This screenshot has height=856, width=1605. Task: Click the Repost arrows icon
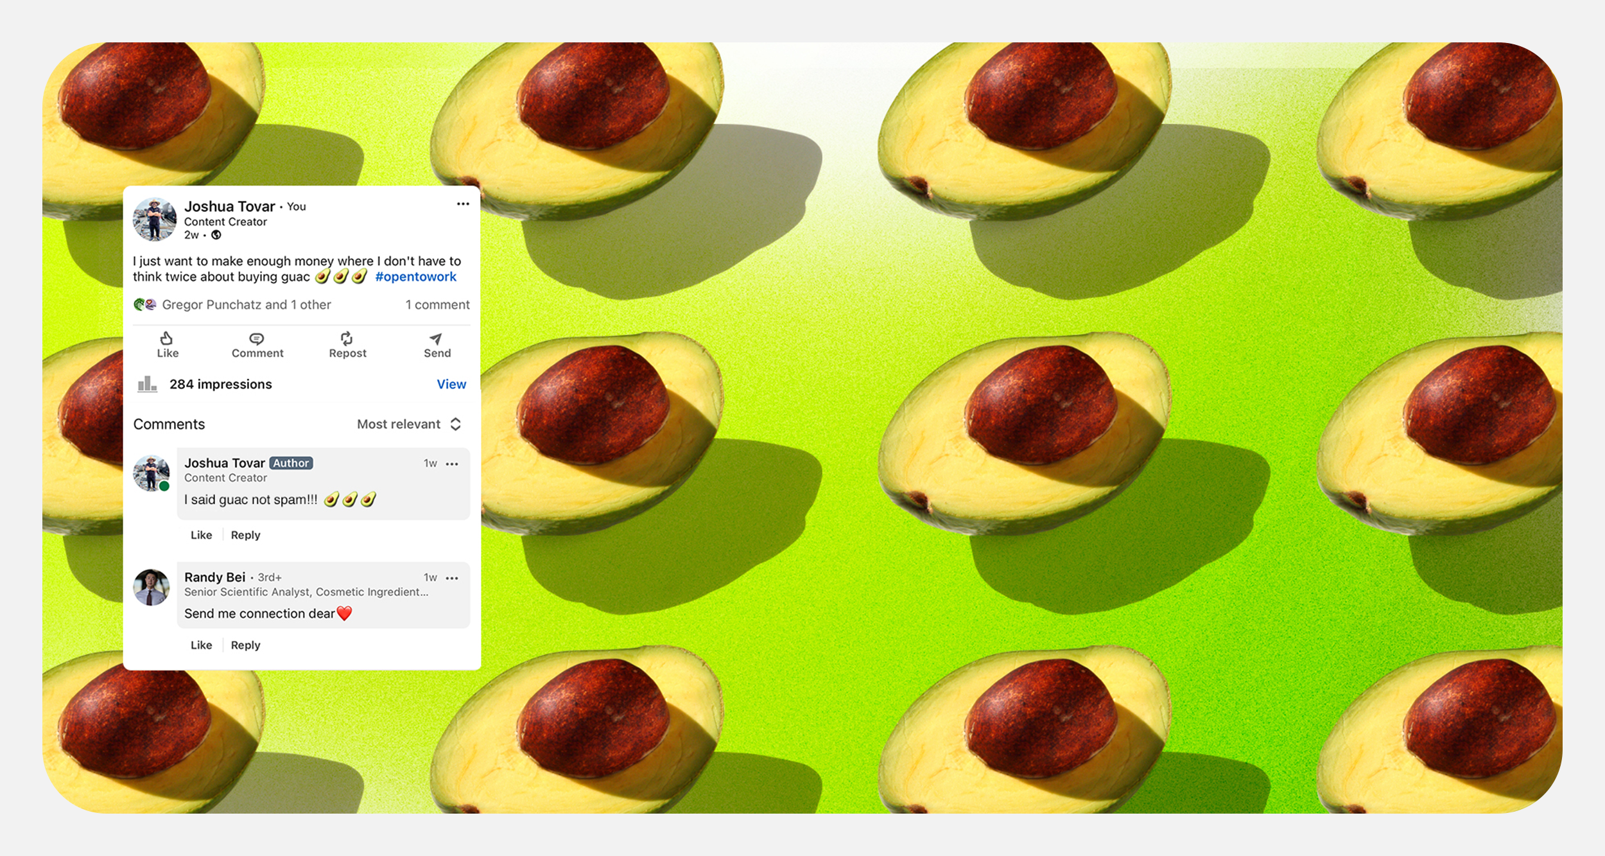347,338
